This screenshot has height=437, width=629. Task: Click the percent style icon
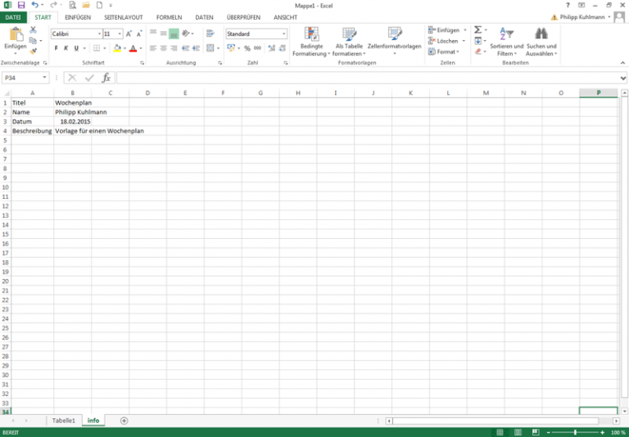point(247,48)
